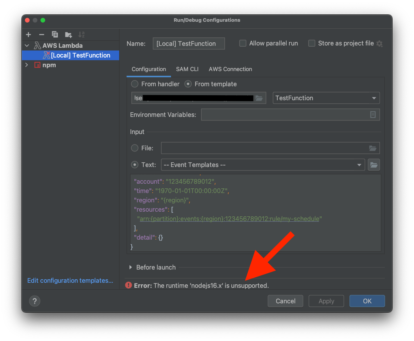Click the npm icon in the configuration tree
The width and height of the screenshot is (414, 341).
[37, 65]
